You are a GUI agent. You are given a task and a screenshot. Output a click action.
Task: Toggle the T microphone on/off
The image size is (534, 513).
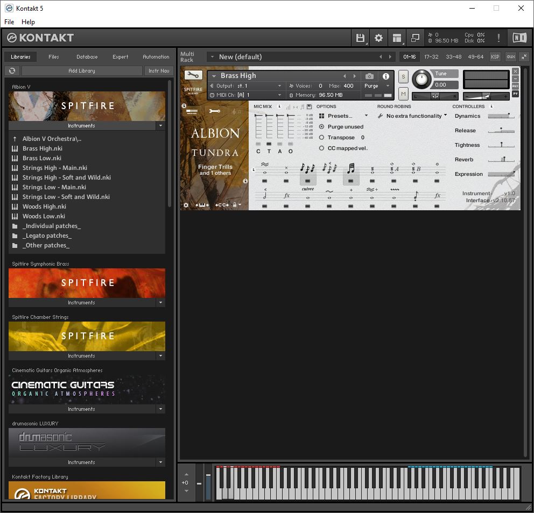tap(269, 144)
